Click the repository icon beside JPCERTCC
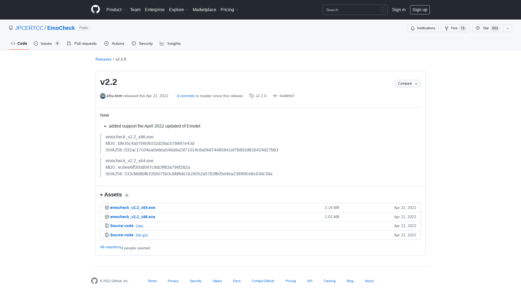This screenshot has height=293, width=521. [11, 28]
